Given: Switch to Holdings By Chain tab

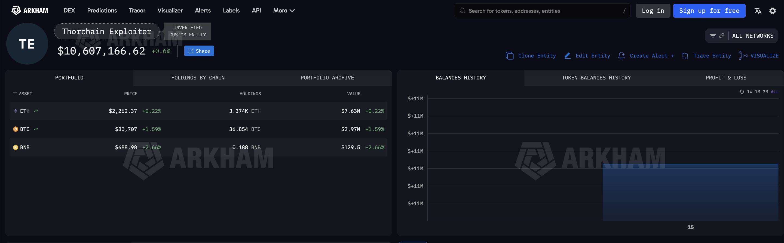Looking at the screenshot, I should tap(198, 78).
